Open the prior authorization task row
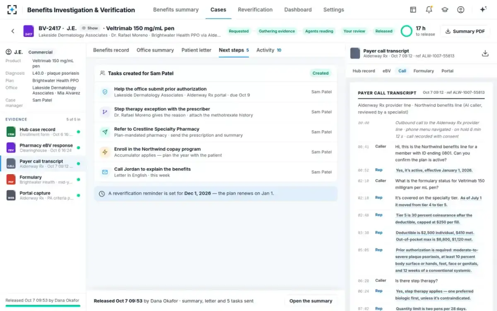Viewport: 497px width, 311px height. click(x=216, y=92)
